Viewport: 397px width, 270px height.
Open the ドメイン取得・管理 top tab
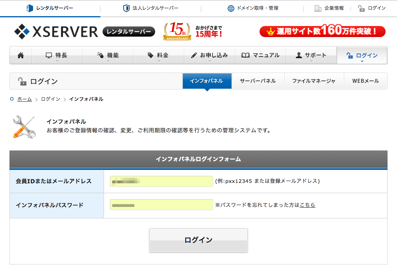pyautogui.click(x=253, y=8)
